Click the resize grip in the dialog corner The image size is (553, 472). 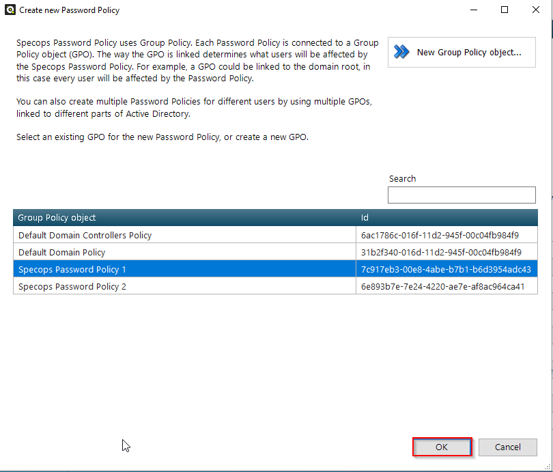(x=548, y=467)
